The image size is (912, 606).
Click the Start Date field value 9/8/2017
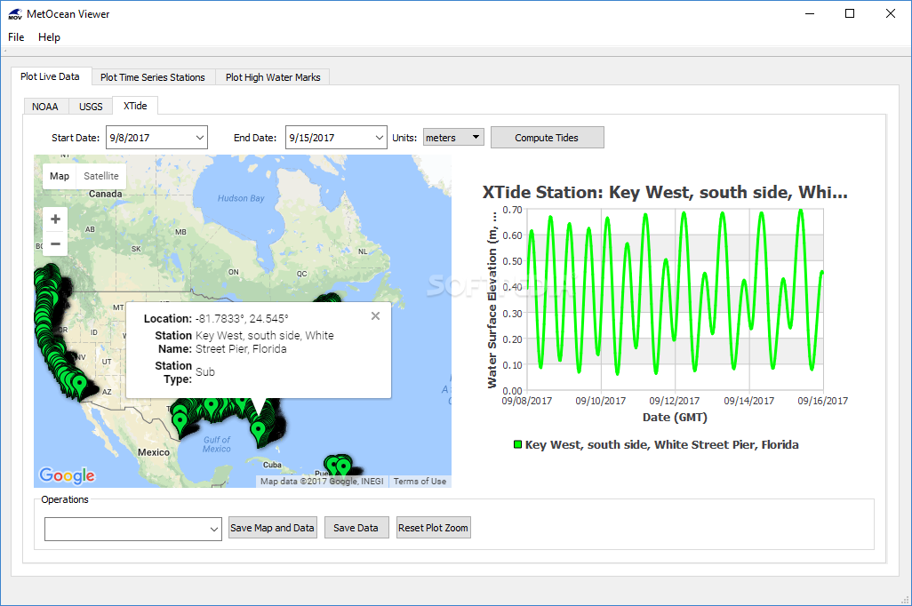tap(131, 138)
